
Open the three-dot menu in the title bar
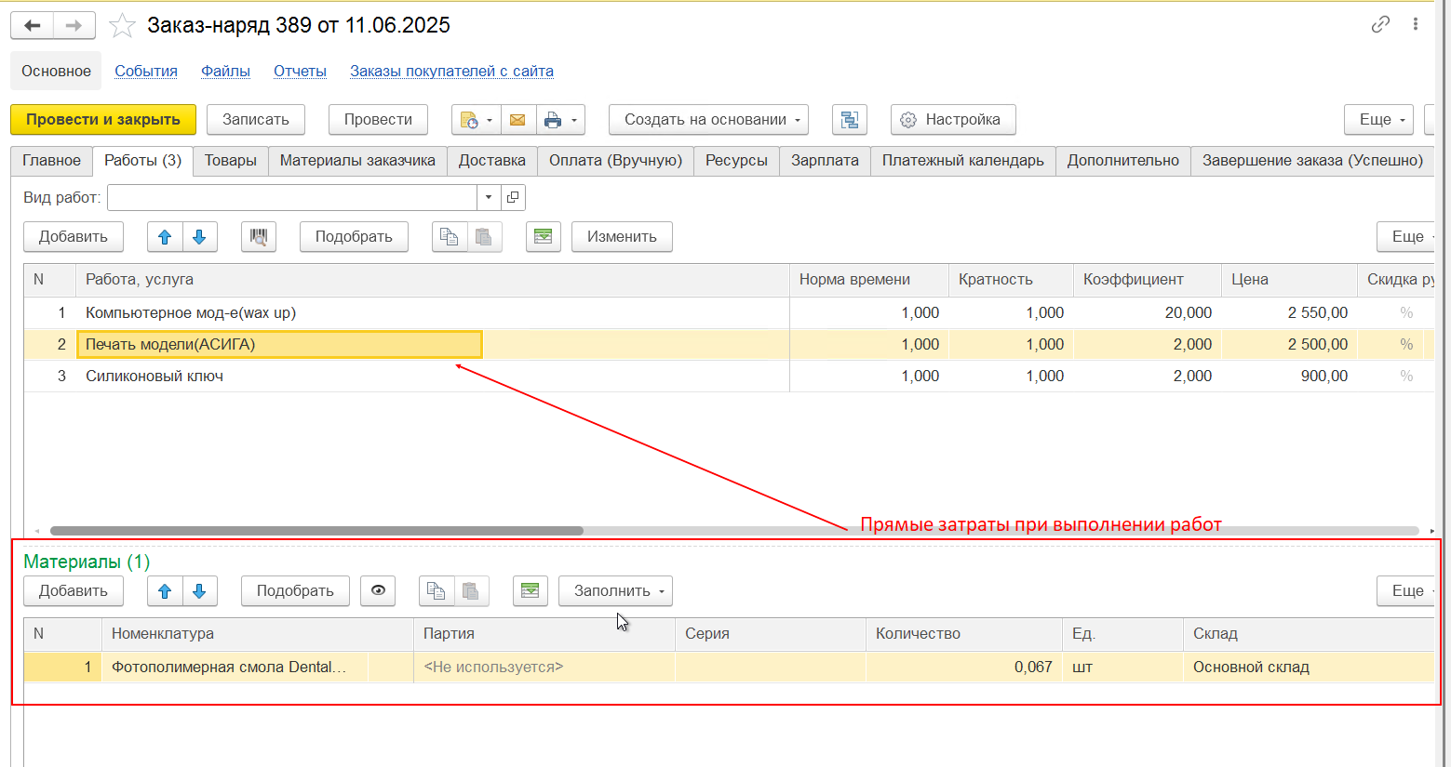click(1415, 24)
